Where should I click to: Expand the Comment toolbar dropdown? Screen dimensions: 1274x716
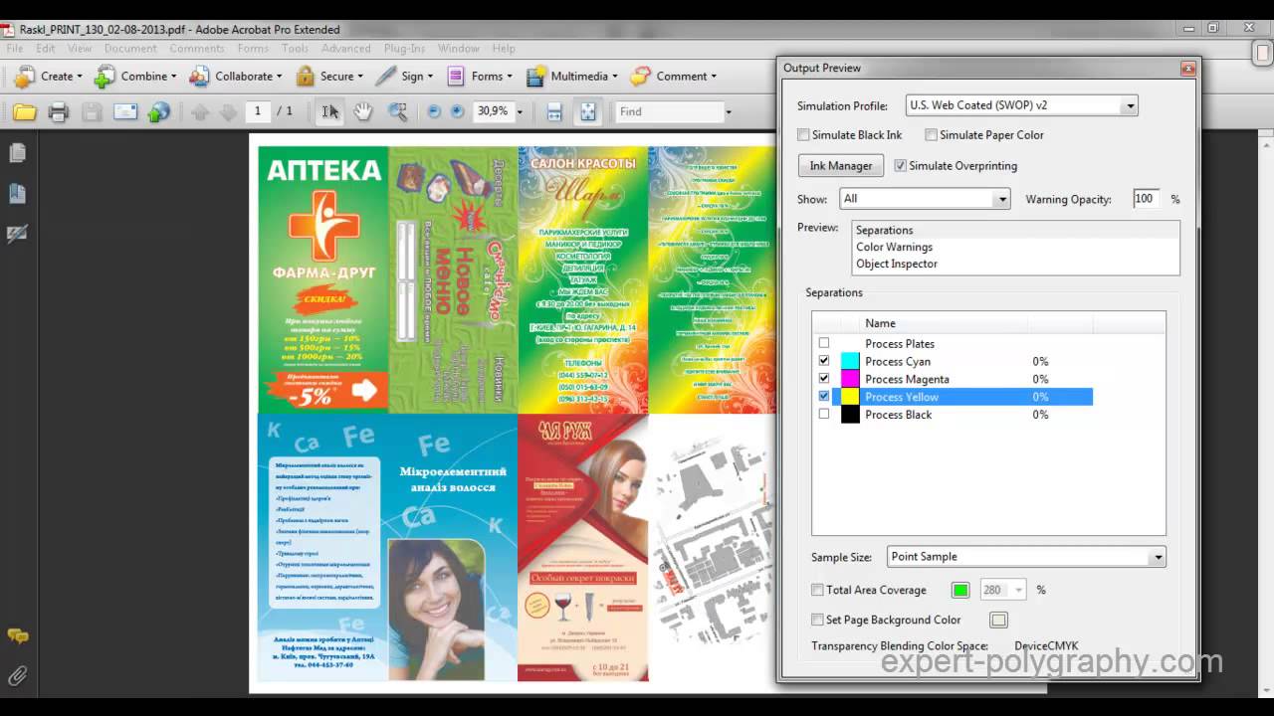click(x=715, y=77)
